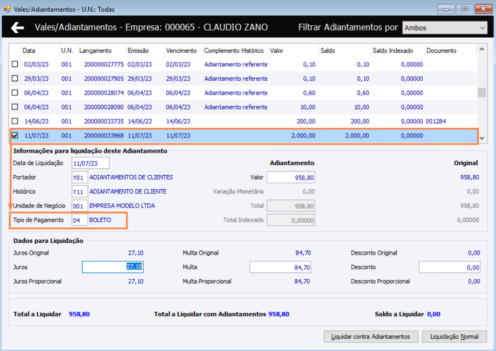Minimize the Vales/Adiantamentos window
The image size is (496, 351).
pos(446,9)
